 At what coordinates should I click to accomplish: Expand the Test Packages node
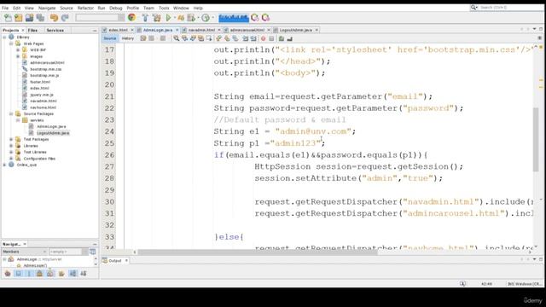click(11, 139)
